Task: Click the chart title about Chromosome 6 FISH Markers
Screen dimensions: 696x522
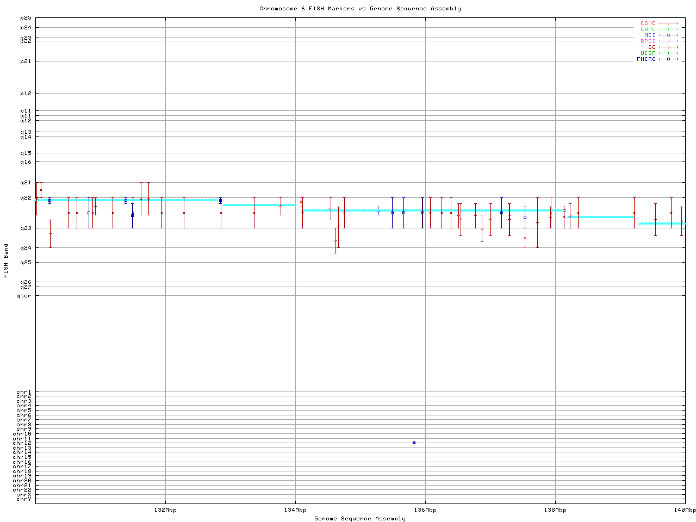Action: coord(360,9)
